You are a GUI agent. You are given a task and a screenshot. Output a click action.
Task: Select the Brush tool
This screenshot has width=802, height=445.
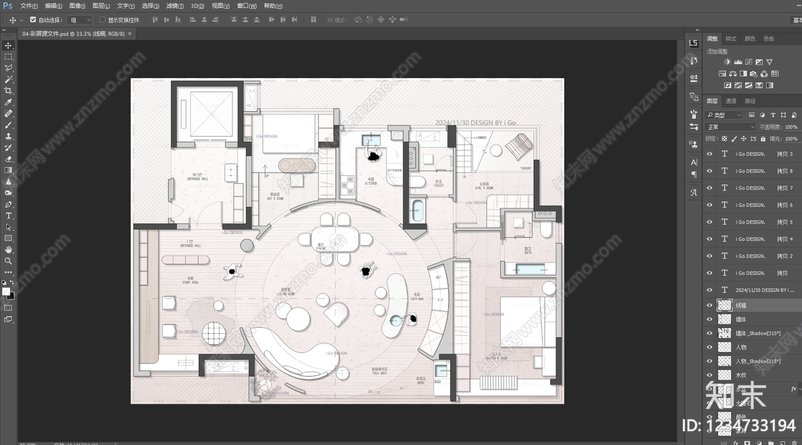click(x=8, y=125)
